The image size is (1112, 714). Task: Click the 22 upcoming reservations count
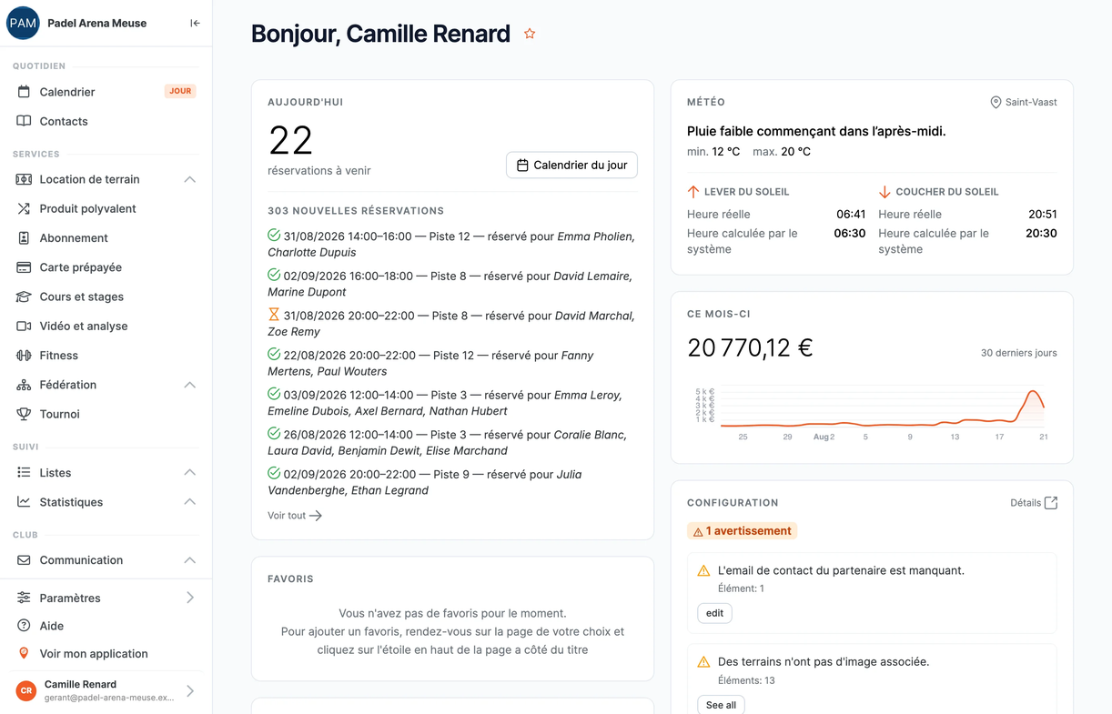(290, 141)
